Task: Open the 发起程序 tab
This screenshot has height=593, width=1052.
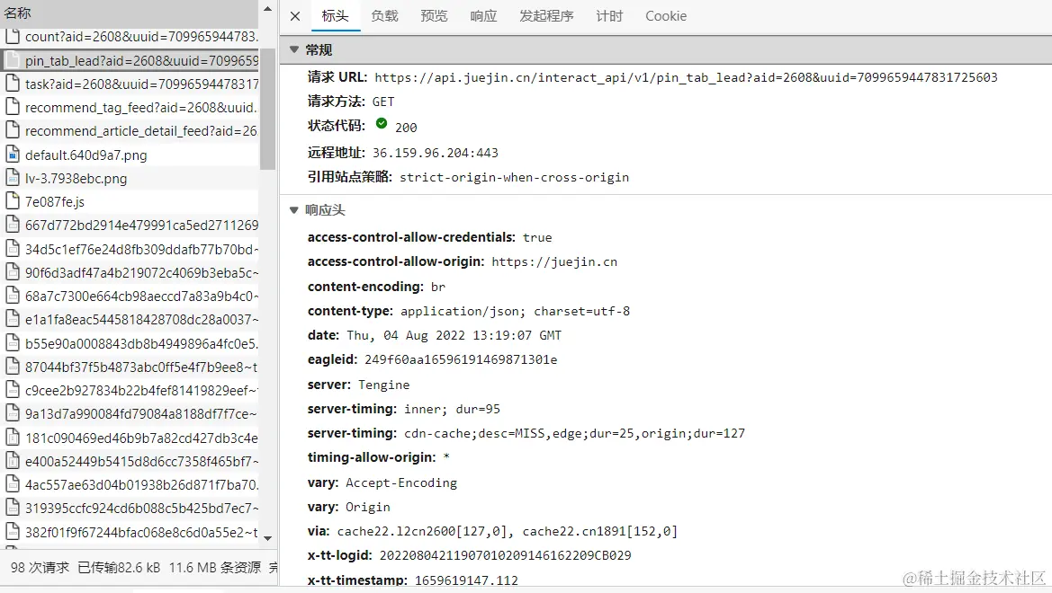Action: coord(546,16)
